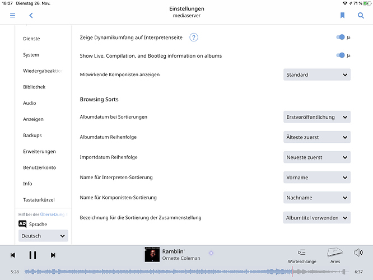Open the Audio settings tab

30,103
